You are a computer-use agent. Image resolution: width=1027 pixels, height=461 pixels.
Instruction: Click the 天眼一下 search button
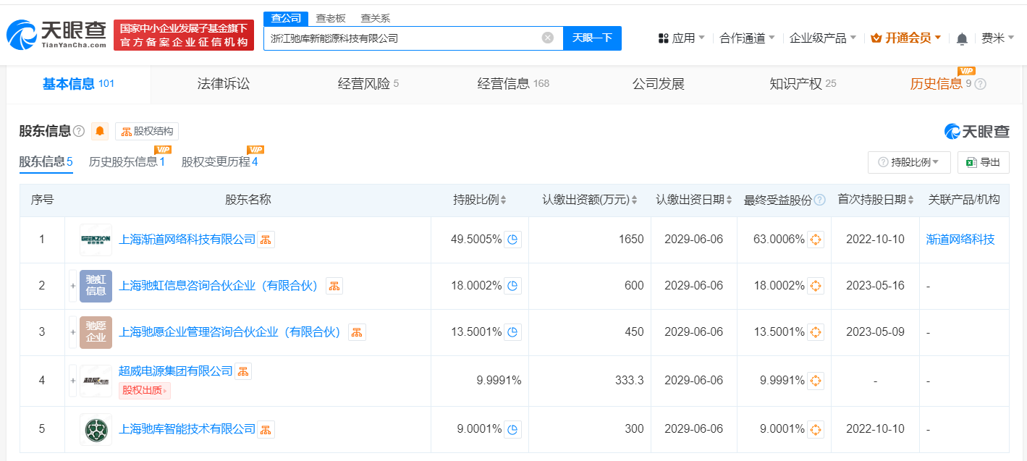coord(592,38)
